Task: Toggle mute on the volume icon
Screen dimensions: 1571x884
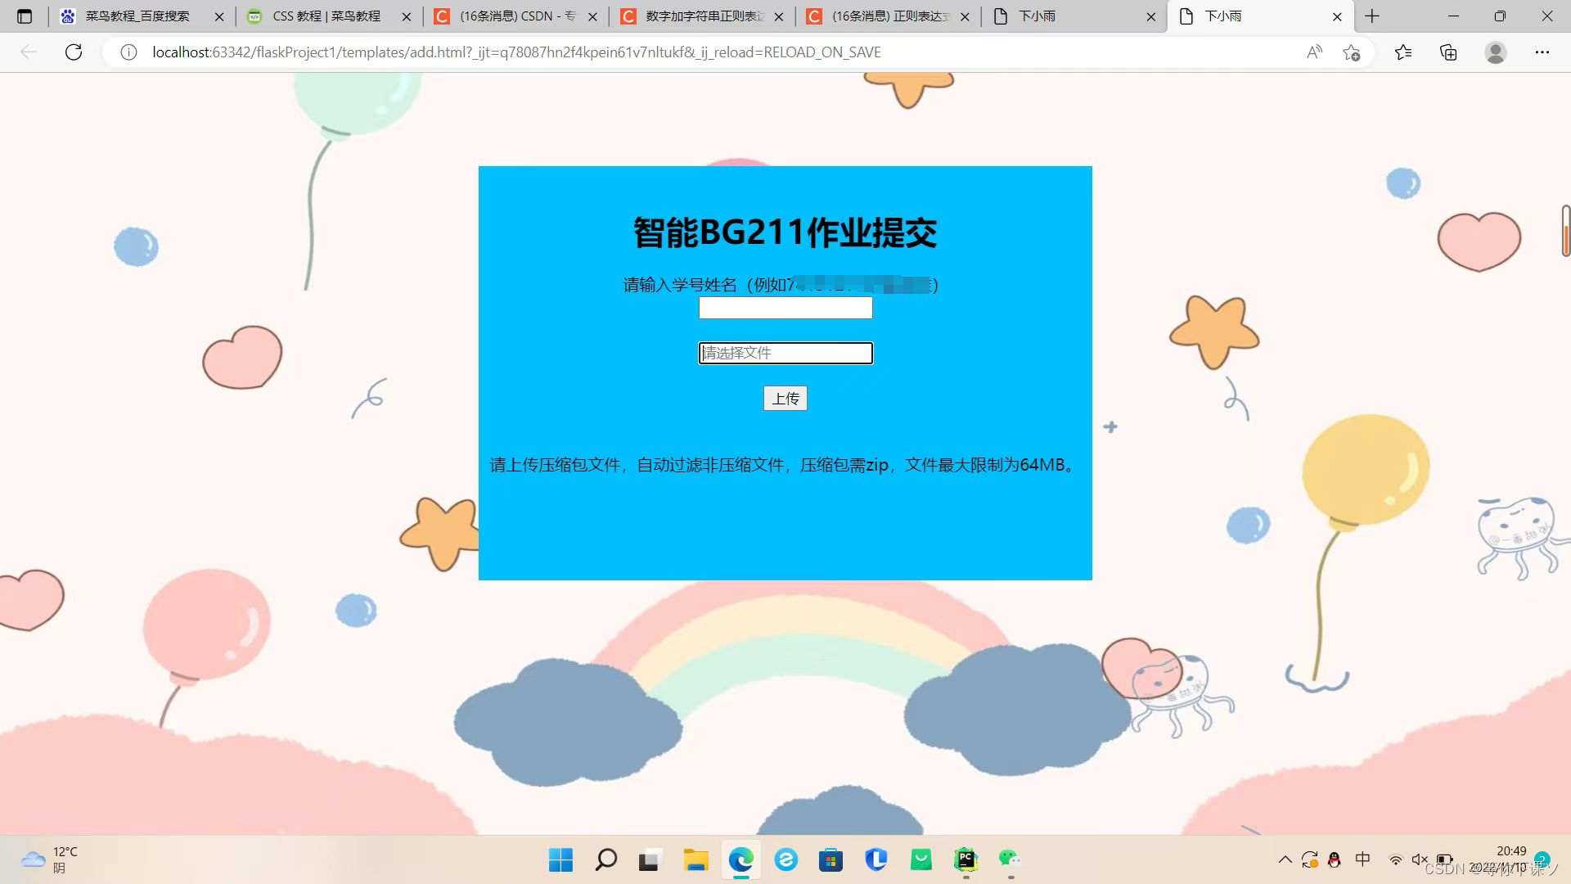Action: [1420, 859]
